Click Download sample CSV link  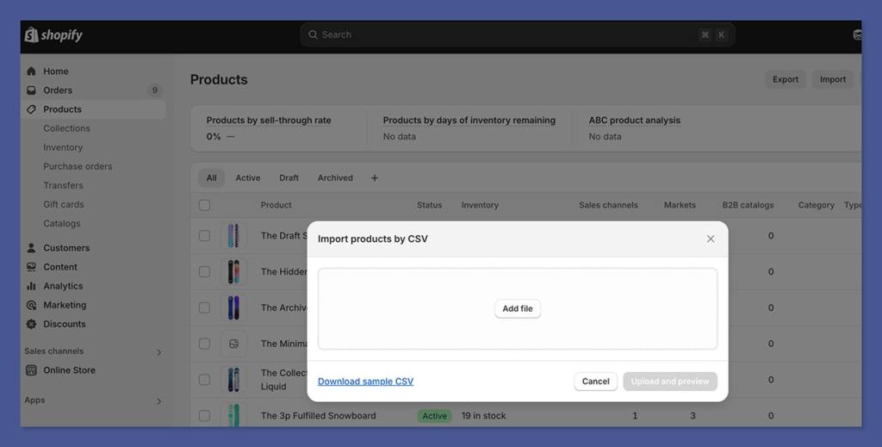coord(365,382)
